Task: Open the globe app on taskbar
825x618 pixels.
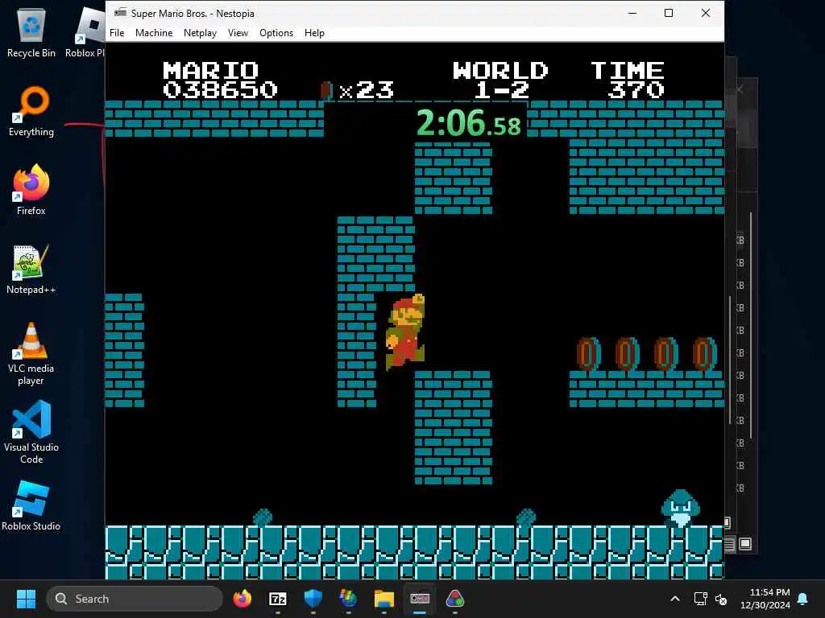Action: (x=348, y=599)
